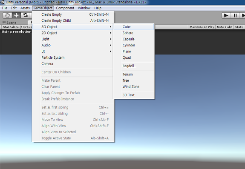This screenshot has height=169, width=245.
Task: Create a Quad
Action: click(x=134, y=57)
